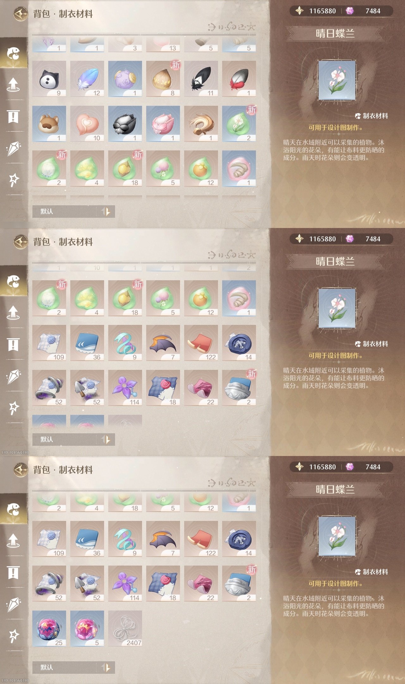
Task: Choose the pink orb with count 5
Action: (87, 629)
